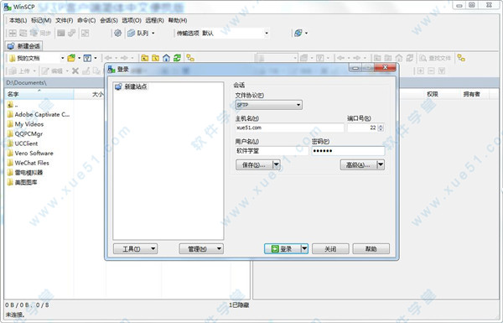Click the D:\Documents\ path bar
Viewport: 503px width, 323px height.
[54, 83]
